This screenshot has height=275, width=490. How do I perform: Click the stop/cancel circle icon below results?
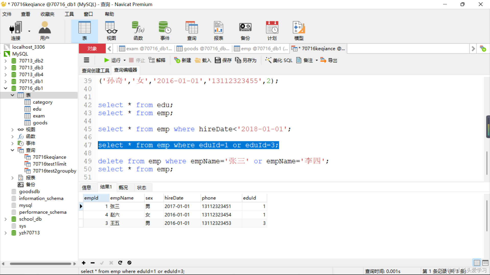[x=129, y=263]
